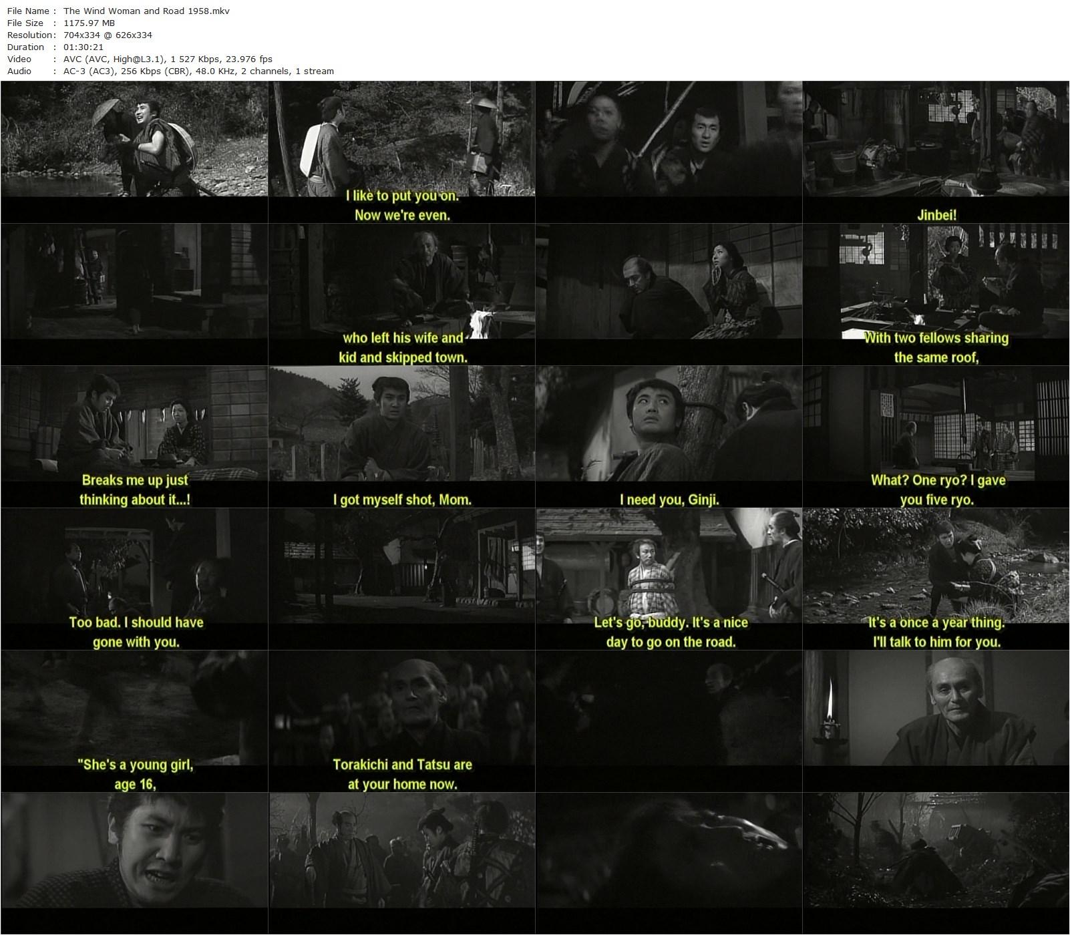Open the thumbnail with subtitle "Jinbei!"
The image size is (1070, 935).
coord(936,152)
